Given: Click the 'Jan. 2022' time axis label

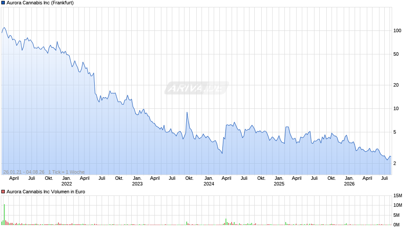Looking at the screenshot, I should [67, 181].
